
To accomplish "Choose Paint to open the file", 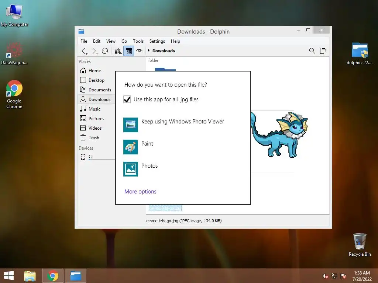I will (x=183, y=147).
